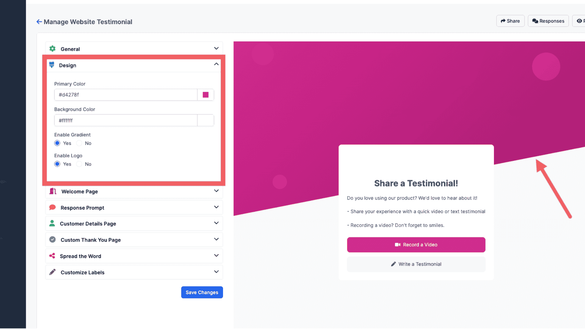Click the Save Changes button
The image size is (585, 329).
point(202,292)
